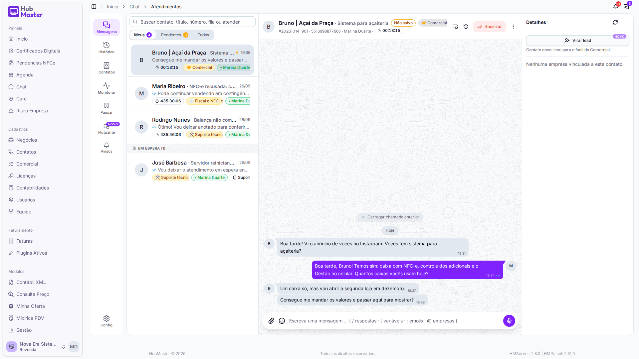Switch to the Meus tab
The width and height of the screenshot is (639, 359).
click(x=143, y=35)
